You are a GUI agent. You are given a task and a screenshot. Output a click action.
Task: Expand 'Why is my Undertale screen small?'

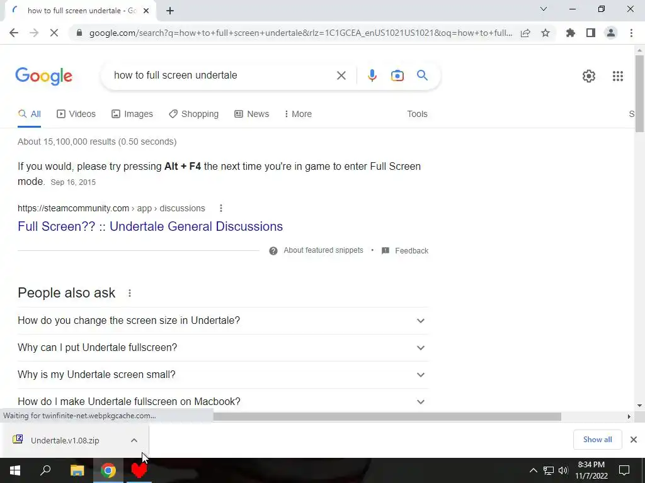[223, 375]
